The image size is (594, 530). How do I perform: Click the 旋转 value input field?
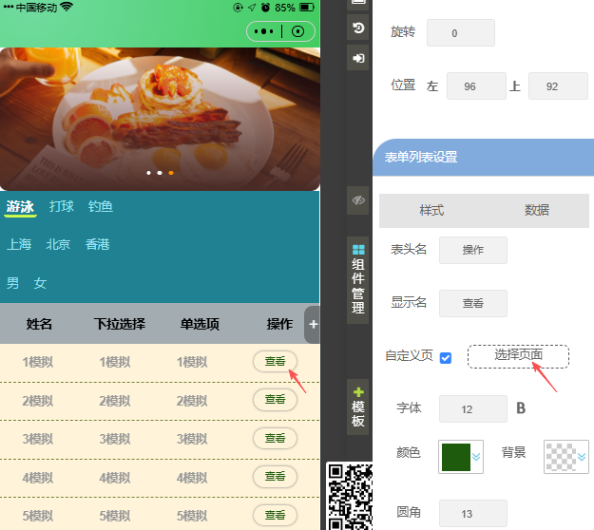(x=460, y=33)
